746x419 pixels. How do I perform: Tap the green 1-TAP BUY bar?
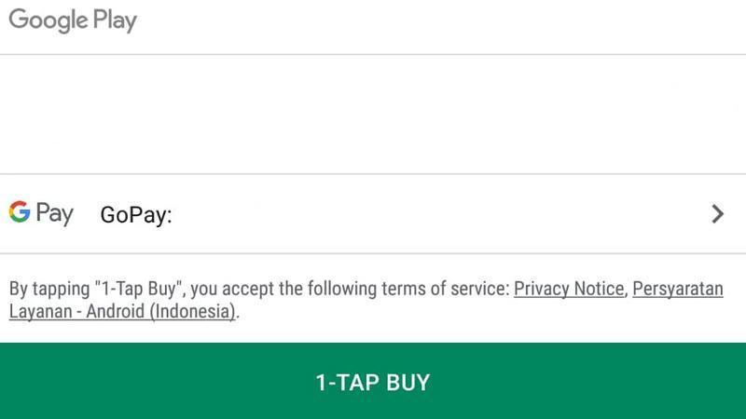click(373, 381)
